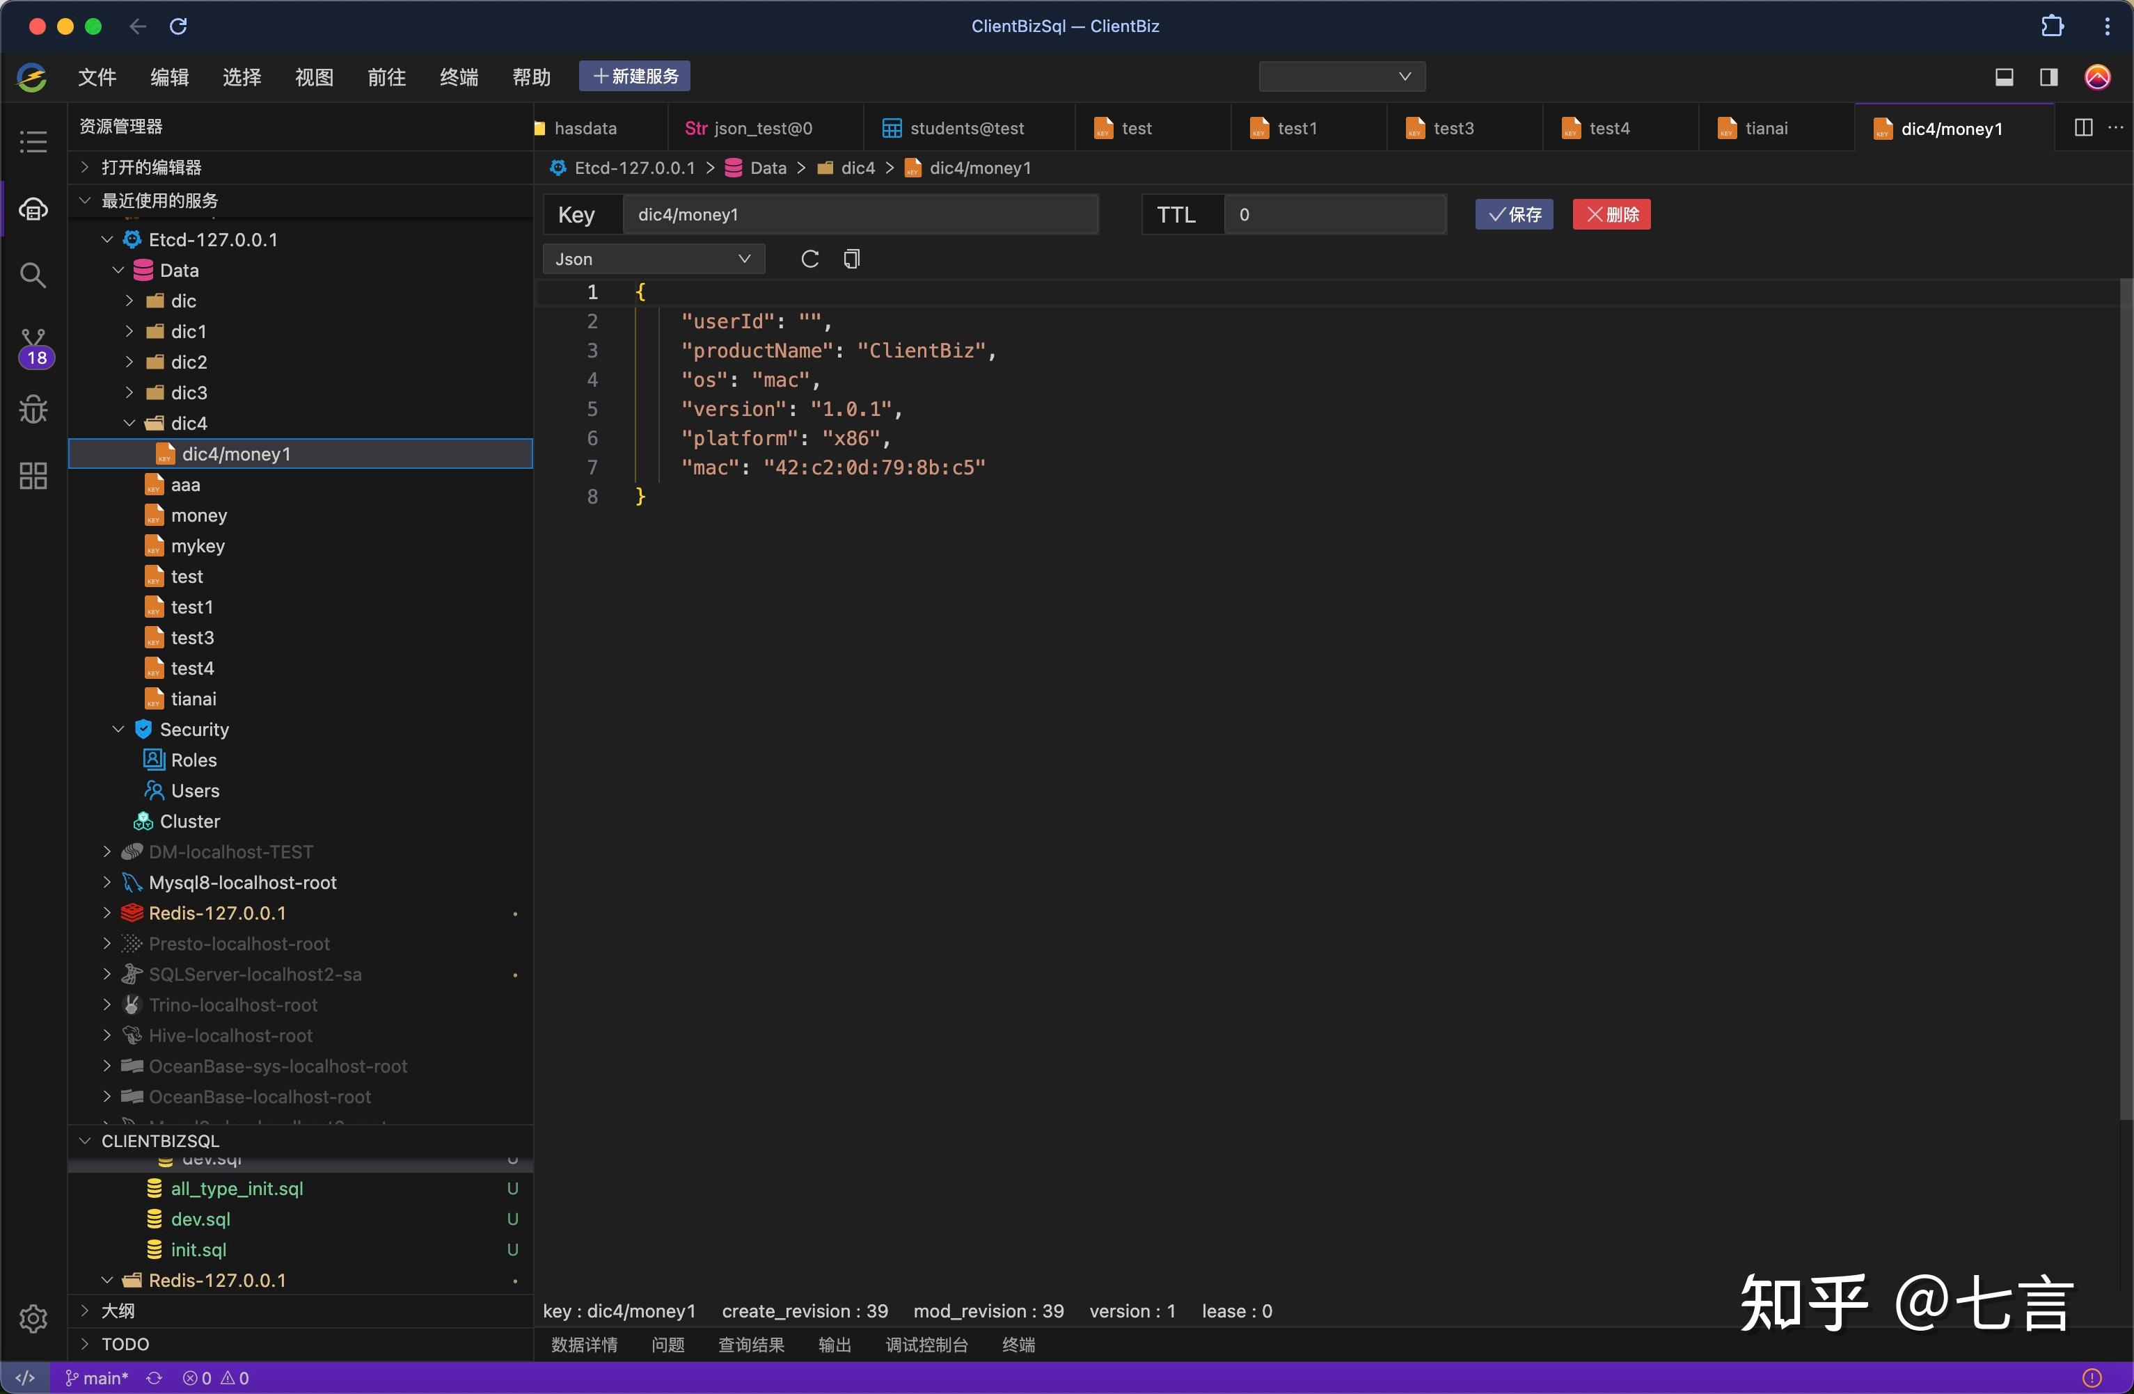Click the TTL input field
This screenshot has width=2134, height=1394.
1335,214
